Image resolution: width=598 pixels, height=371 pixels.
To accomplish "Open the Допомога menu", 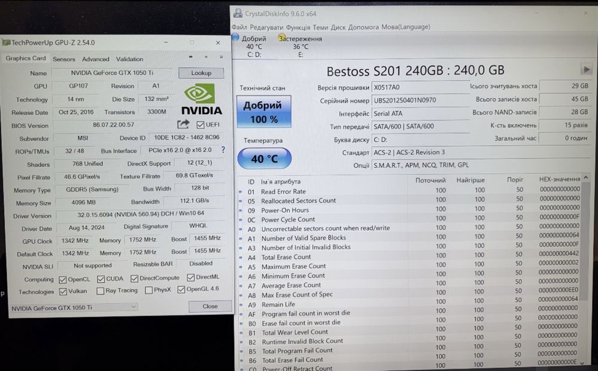I will (x=363, y=27).
